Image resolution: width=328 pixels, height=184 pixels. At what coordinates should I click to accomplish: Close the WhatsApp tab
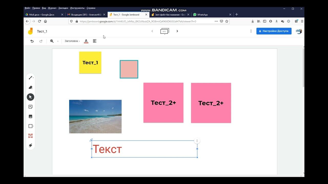pos(230,15)
